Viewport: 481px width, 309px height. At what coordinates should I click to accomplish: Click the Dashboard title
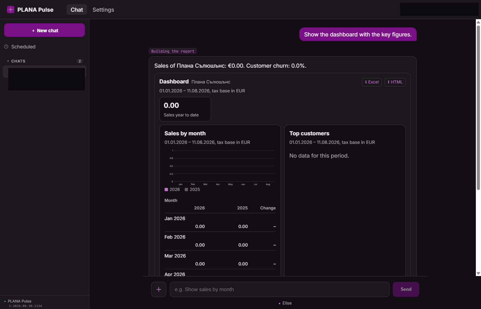pyautogui.click(x=174, y=81)
